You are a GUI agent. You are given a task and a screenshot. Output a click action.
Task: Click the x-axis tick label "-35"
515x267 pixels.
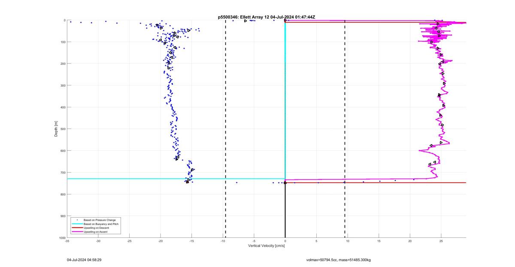pos(67,241)
